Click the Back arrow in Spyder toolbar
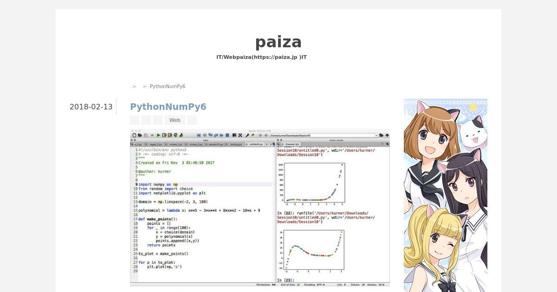The width and height of the screenshot is (557, 292). (260, 135)
